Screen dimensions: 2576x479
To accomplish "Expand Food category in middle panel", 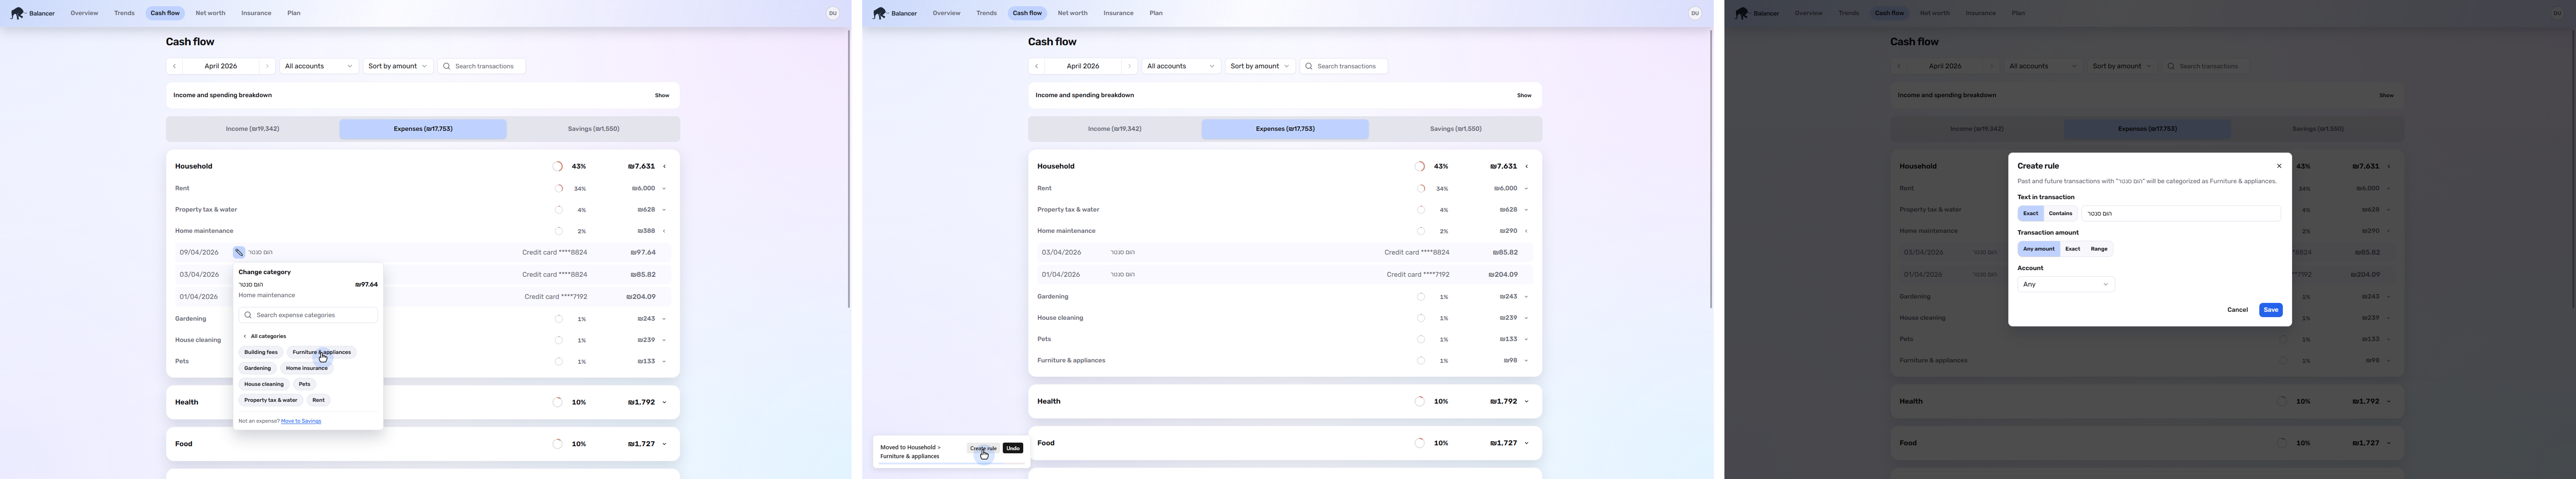I will (x=1526, y=443).
